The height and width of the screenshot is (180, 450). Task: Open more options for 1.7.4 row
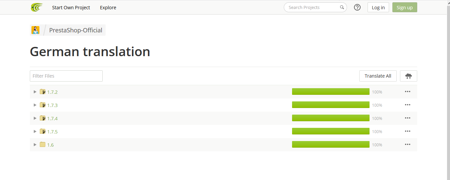[408, 118]
